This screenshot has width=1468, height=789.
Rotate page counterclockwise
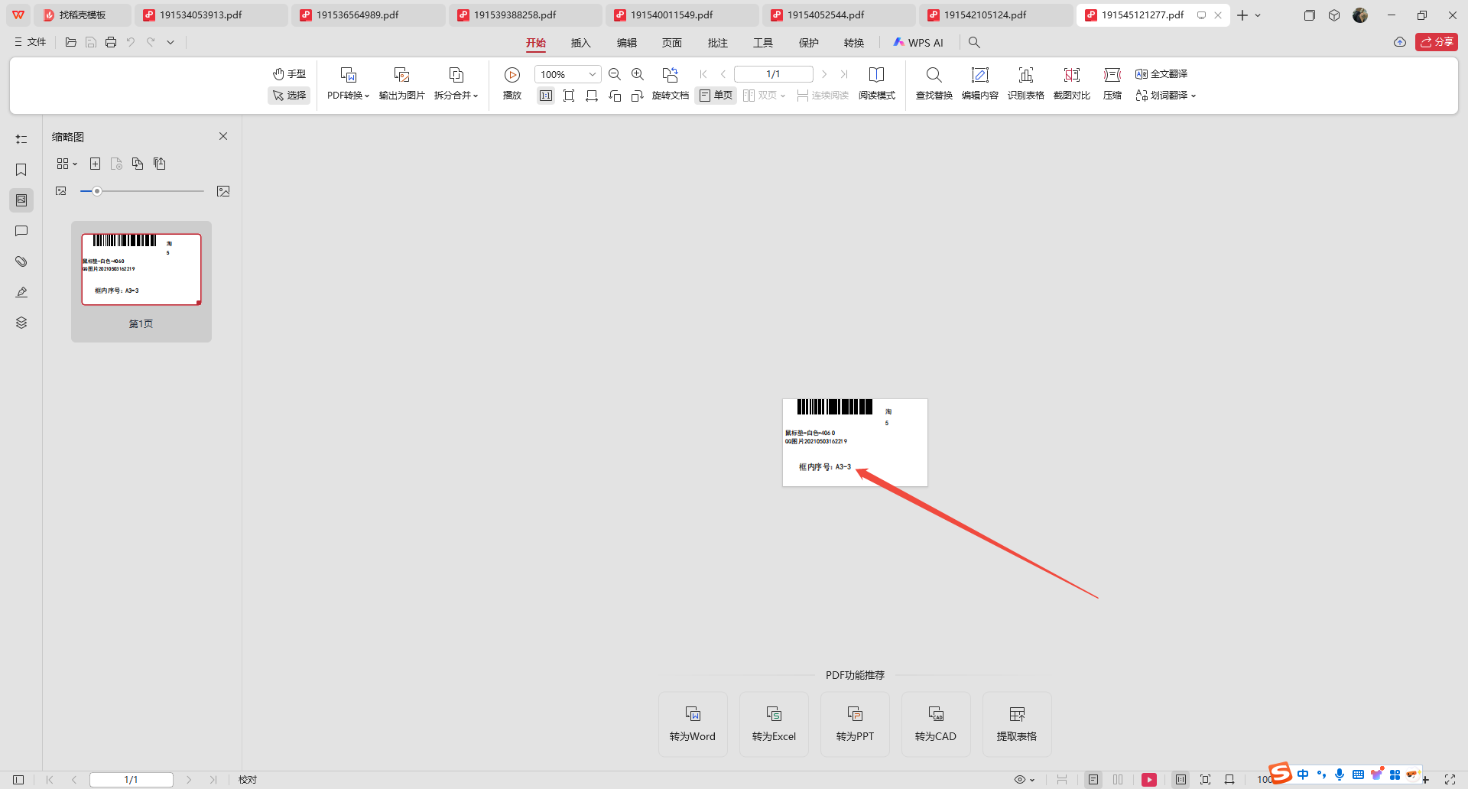point(615,96)
